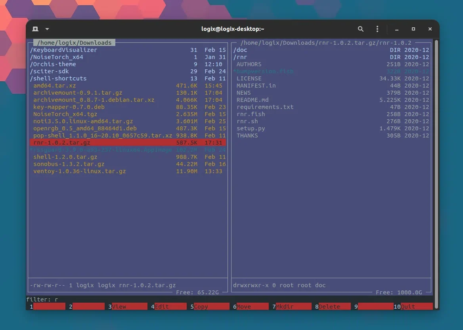This screenshot has height=330, width=463.
Task: Click Free: 1000.0G indicator
Action: coord(399,292)
